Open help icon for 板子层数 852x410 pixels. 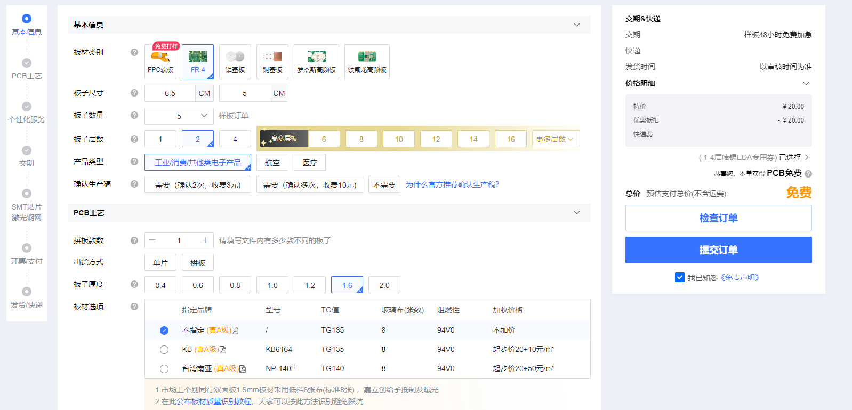(x=134, y=139)
